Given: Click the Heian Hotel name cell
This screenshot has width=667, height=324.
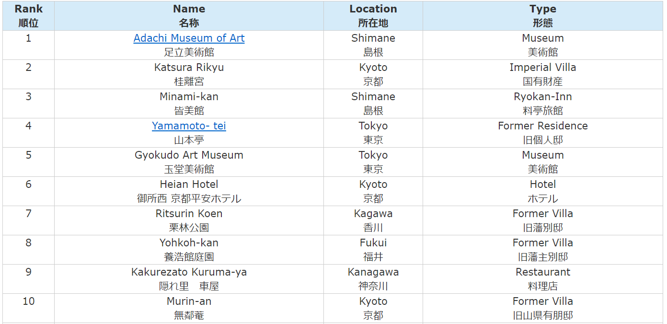Looking at the screenshot, I should point(189,191).
